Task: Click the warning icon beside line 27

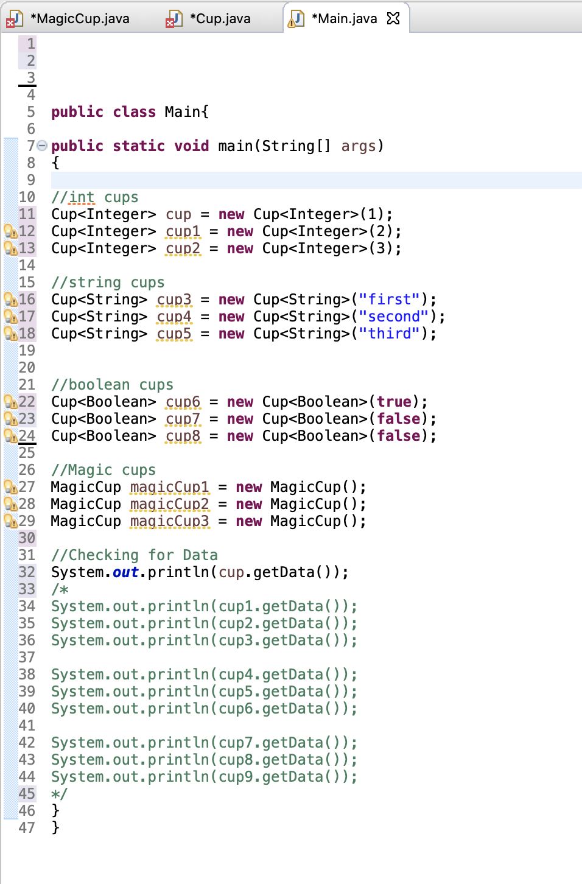Action: [11, 487]
